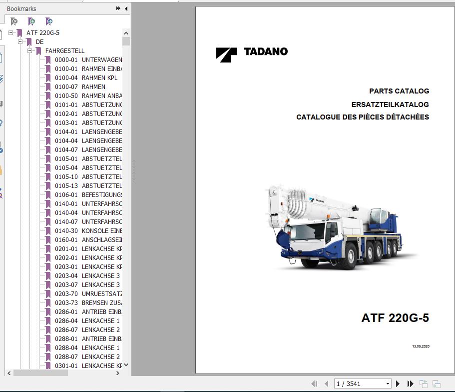455x392 pixels.
Task: Click bookmarks horizontal scrollbar right arrow
Action: pyautogui.click(x=117, y=373)
